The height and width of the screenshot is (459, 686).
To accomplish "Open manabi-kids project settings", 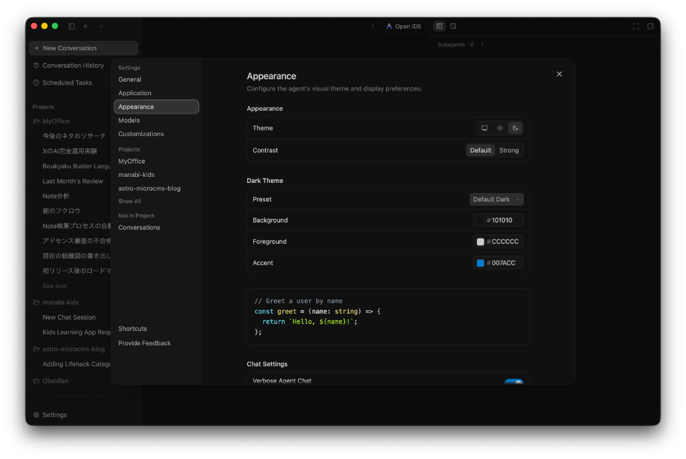I will [136, 175].
